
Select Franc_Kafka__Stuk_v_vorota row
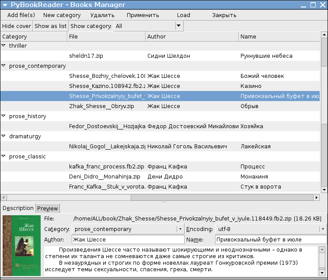[160, 186]
